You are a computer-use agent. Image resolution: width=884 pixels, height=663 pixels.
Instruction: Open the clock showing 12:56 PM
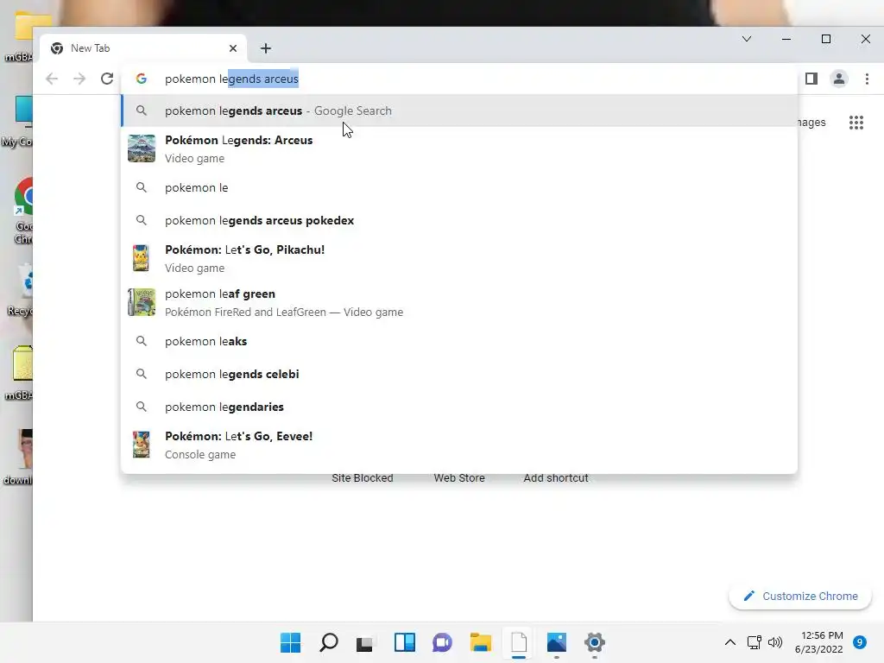[819, 642]
